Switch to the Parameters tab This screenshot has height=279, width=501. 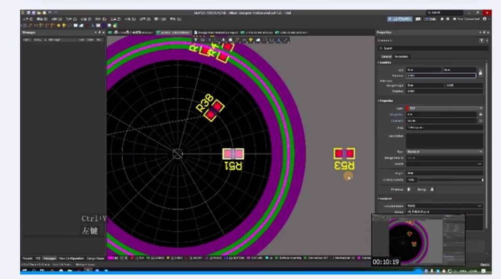[x=401, y=57]
